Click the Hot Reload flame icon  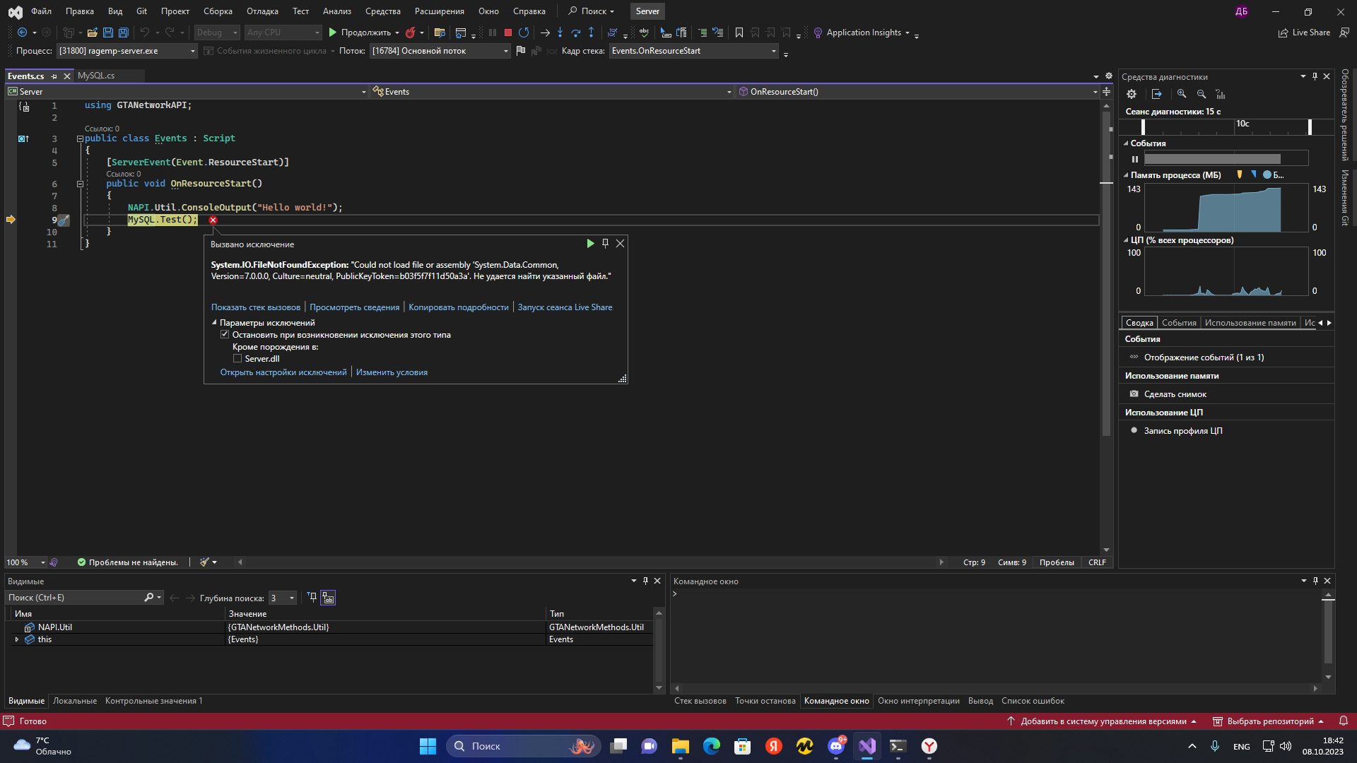click(410, 32)
